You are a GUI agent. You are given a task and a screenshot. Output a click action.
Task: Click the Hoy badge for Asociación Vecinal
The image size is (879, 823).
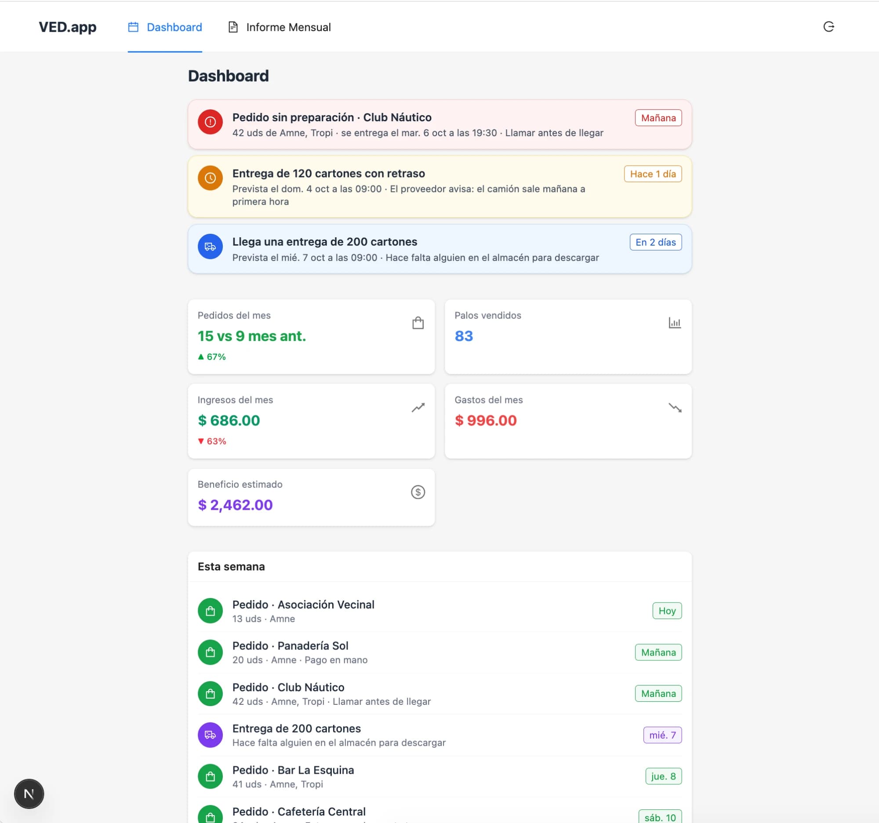tap(667, 611)
